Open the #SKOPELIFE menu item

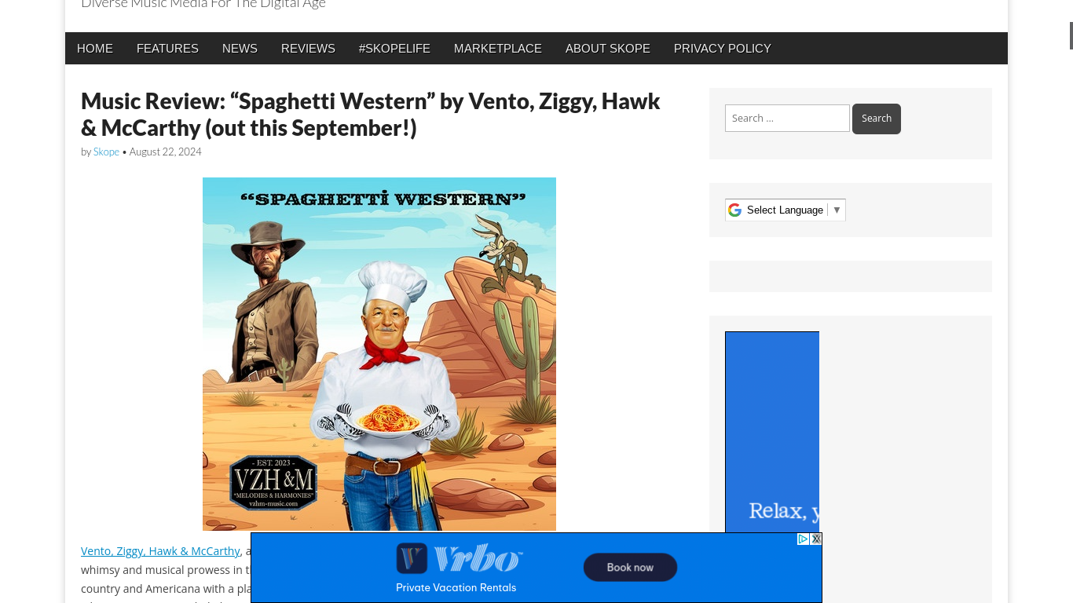click(x=394, y=49)
